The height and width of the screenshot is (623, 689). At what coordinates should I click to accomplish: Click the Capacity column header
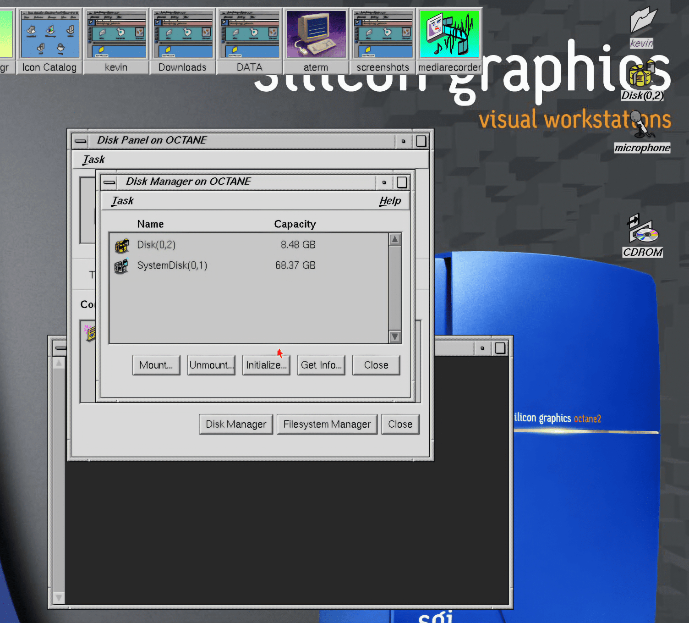click(x=295, y=224)
